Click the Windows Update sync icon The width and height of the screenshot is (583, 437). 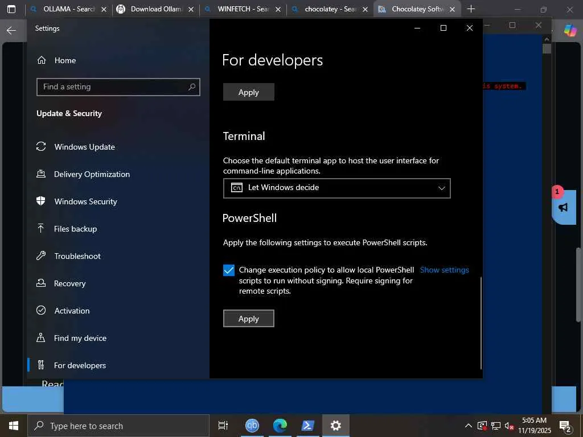[x=41, y=146]
